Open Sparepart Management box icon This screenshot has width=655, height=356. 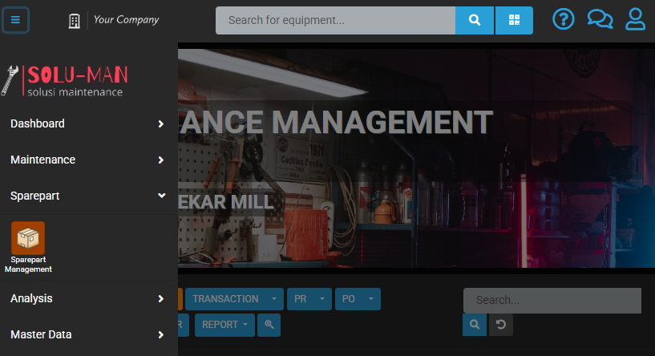(28, 238)
